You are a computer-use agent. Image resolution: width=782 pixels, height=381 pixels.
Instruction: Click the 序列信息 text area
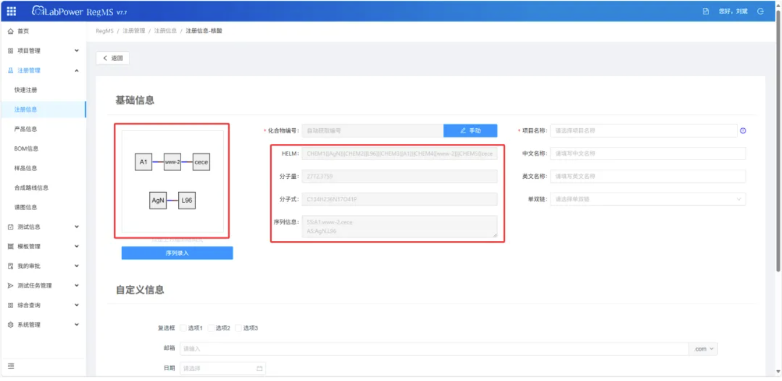pos(400,226)
